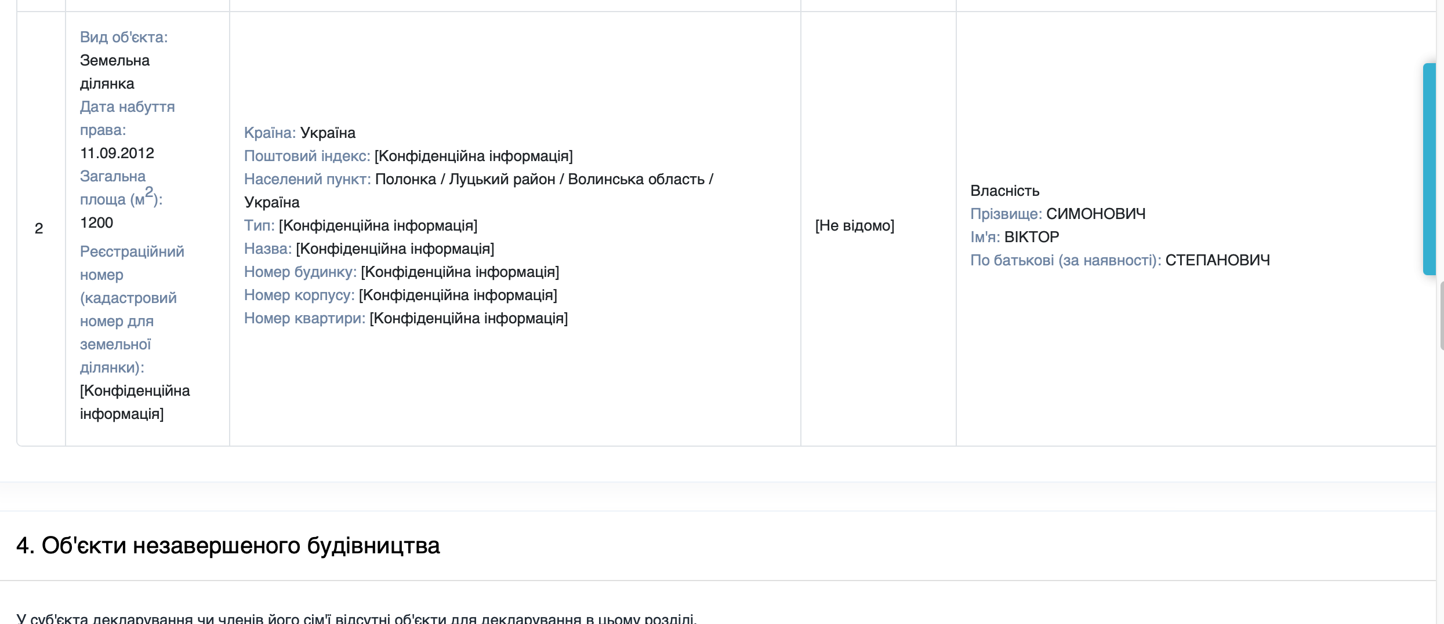This screenshot has width=1444, height=624.
Task: Click the "Вид об'єкта:" label
Action: point(124,37)
